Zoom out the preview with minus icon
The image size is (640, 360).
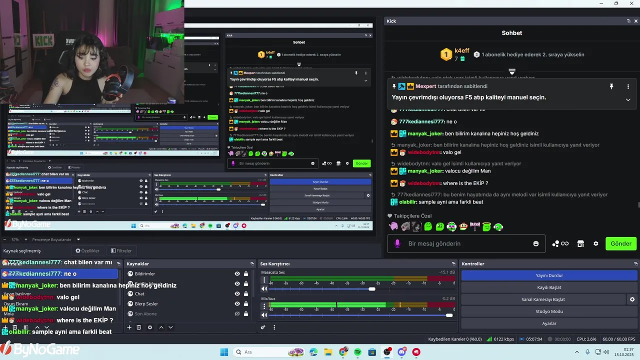point(4,239)
